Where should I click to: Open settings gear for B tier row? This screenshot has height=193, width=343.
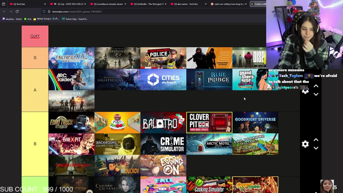pyautogui.click(x=305, y=144)
